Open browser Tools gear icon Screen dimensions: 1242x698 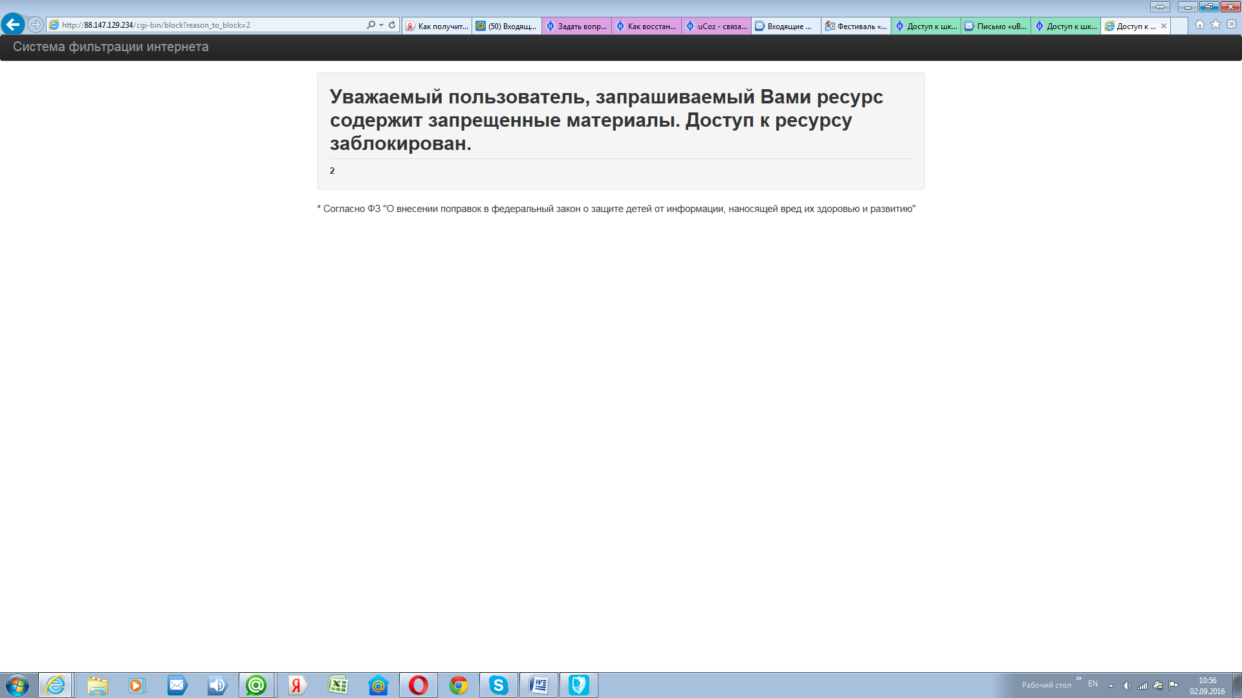(1232, 25)
